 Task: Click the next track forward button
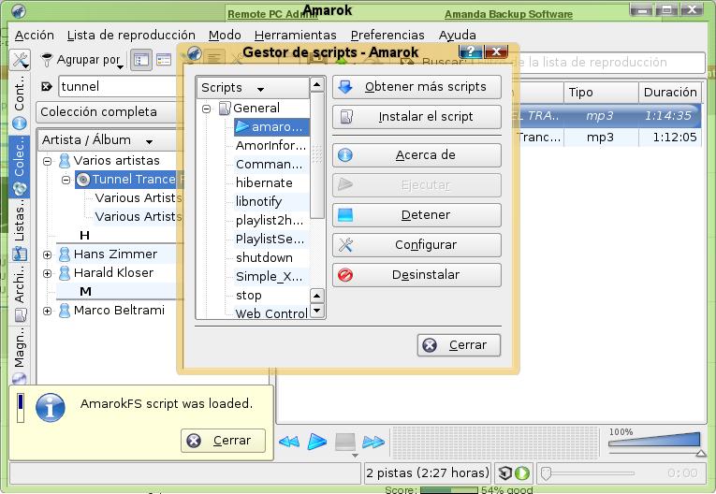pos(373,442)
